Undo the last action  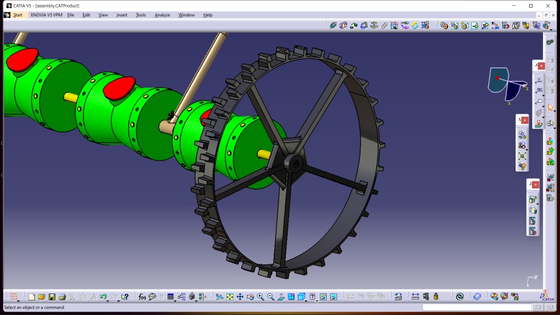click(x=103, y=297)
